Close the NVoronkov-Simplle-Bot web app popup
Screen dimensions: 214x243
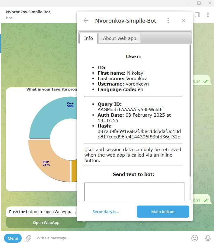[184, 21]
